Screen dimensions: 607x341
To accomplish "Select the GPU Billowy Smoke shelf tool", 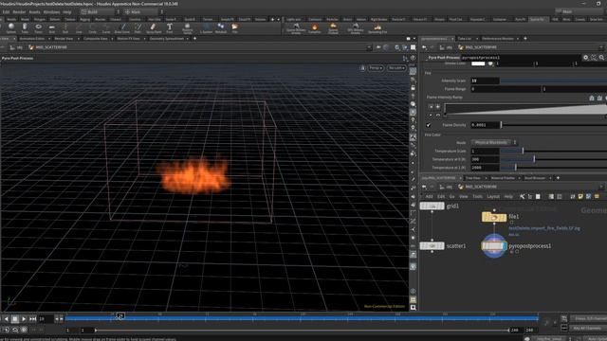I will click(356, 27).
